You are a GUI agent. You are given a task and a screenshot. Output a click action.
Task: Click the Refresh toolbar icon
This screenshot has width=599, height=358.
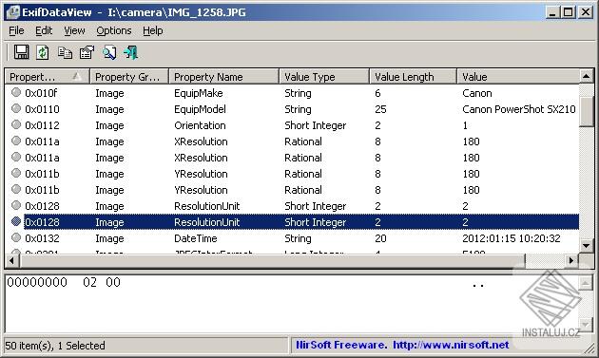(x=43, y=52)
